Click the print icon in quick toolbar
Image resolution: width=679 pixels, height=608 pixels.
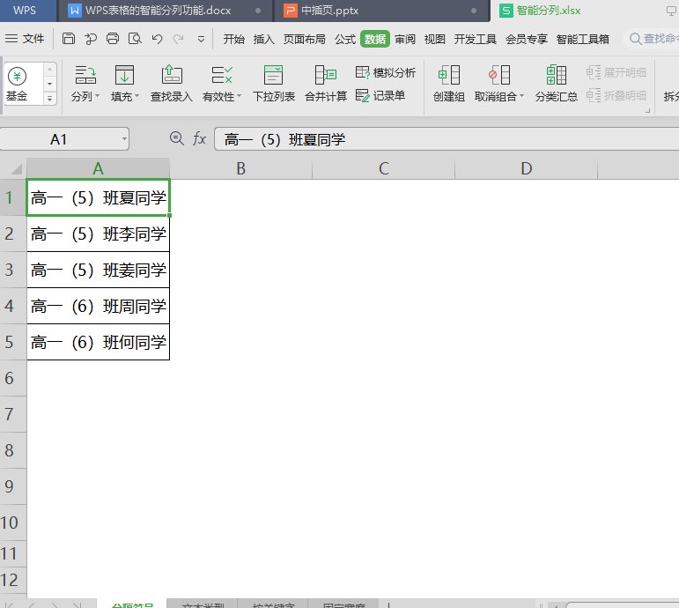pos(113,39)
